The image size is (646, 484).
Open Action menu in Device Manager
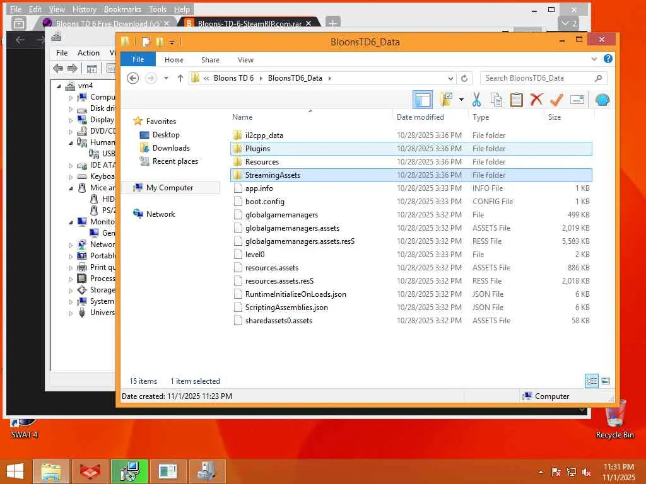(88, 53)
